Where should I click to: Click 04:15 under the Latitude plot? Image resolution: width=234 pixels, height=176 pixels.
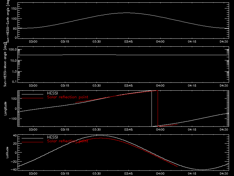point(192,174)
